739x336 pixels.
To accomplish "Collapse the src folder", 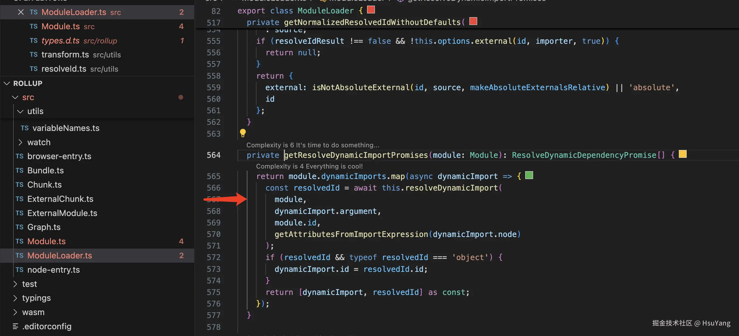I will 15,97.
